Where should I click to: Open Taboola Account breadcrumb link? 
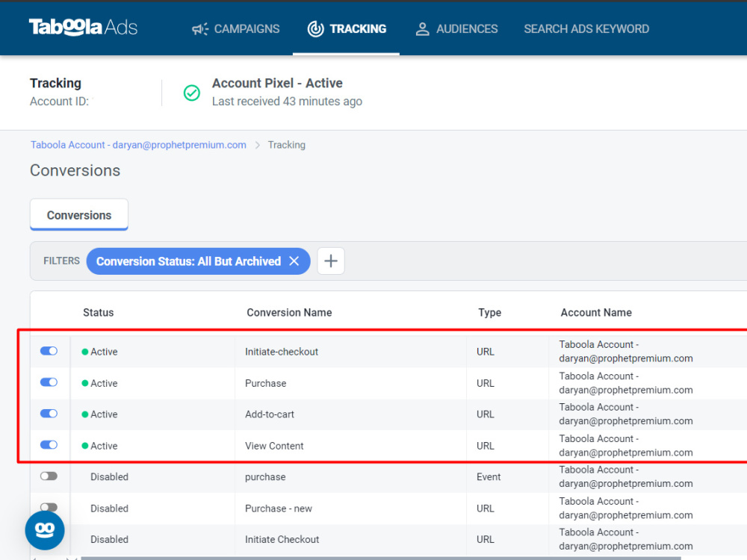coord(138,145)
